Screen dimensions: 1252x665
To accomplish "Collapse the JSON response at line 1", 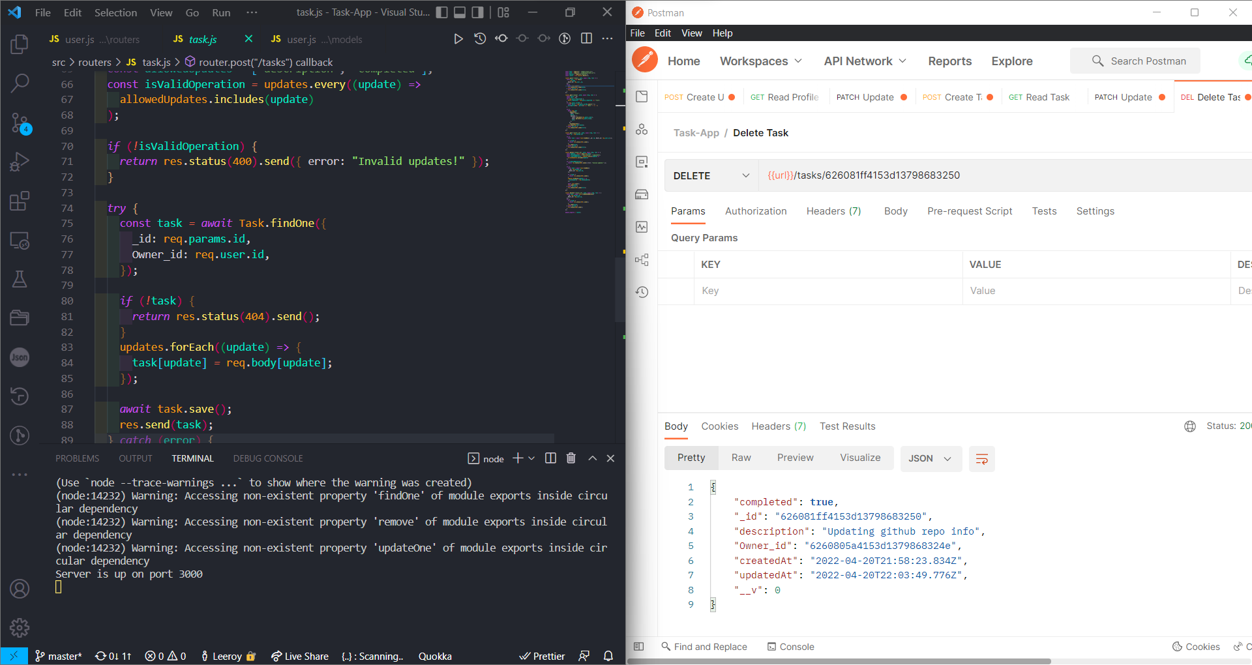I will [713, 486].
